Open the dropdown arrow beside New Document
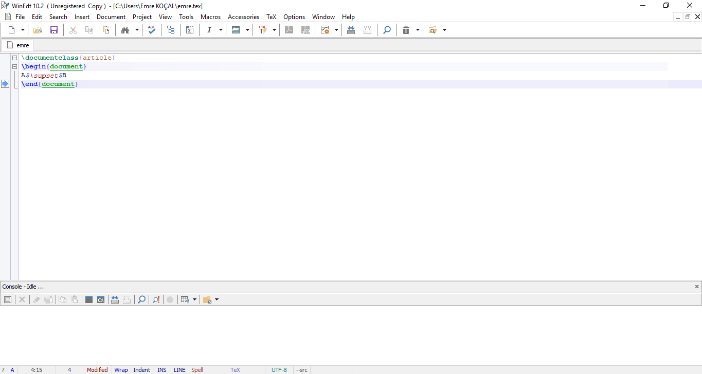Image resolution: width=702 pixels, height=374 pixels. coord(23,30)
